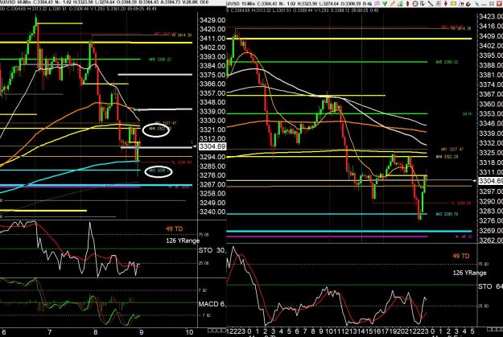
Task: Click the red up-down arrows icon
Action: pos(446,4)
